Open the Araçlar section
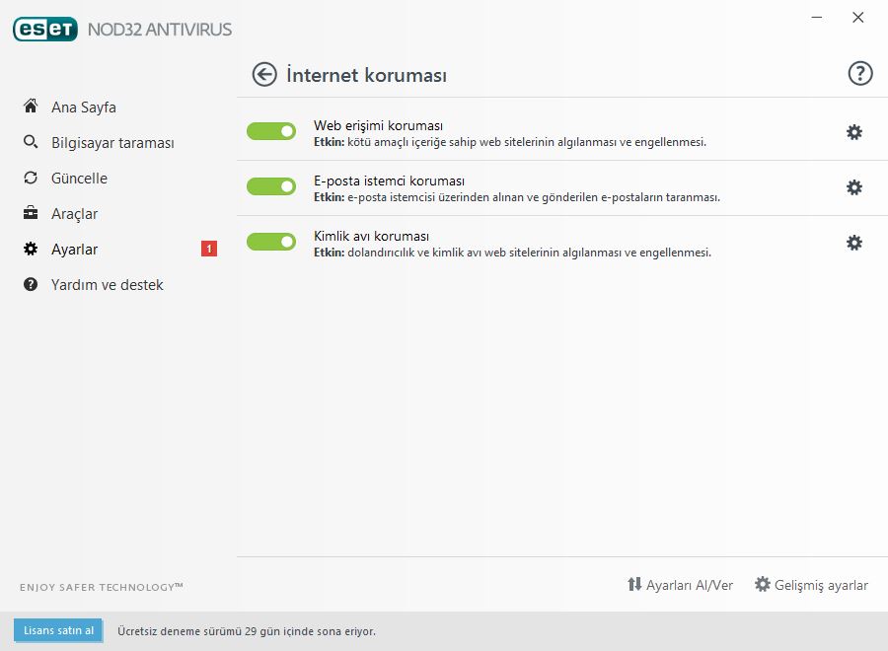 click(74, 214)
